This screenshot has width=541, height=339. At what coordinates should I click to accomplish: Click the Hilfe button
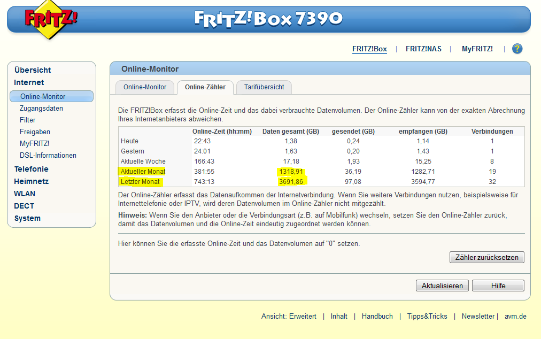pos(498,286)
